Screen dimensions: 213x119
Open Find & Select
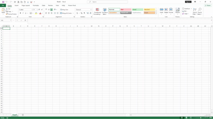coord(200,11)
